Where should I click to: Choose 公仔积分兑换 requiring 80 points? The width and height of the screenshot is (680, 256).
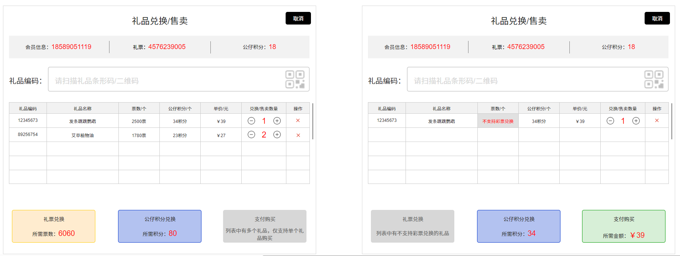click(x=160, y=226)
